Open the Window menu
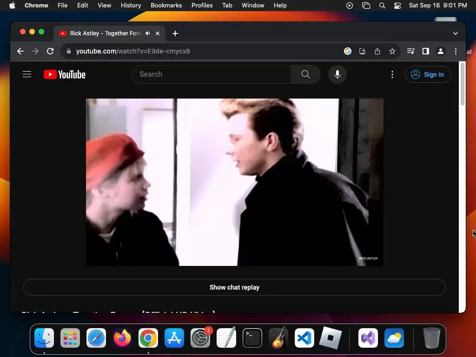 (253, 6)
